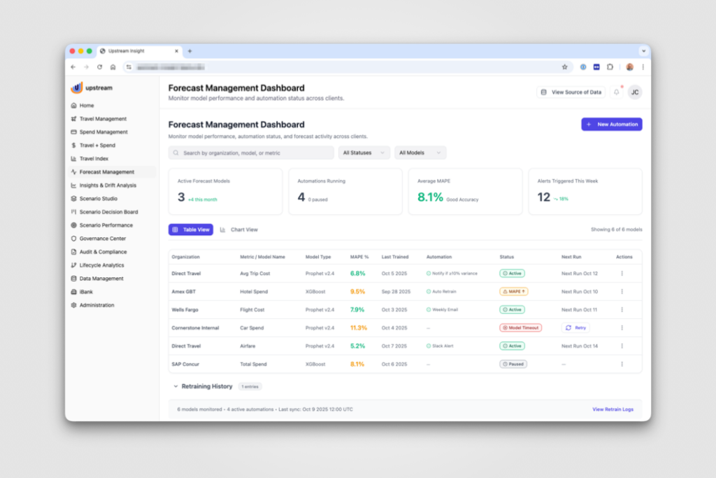Open Data Management

click(101, 279)
